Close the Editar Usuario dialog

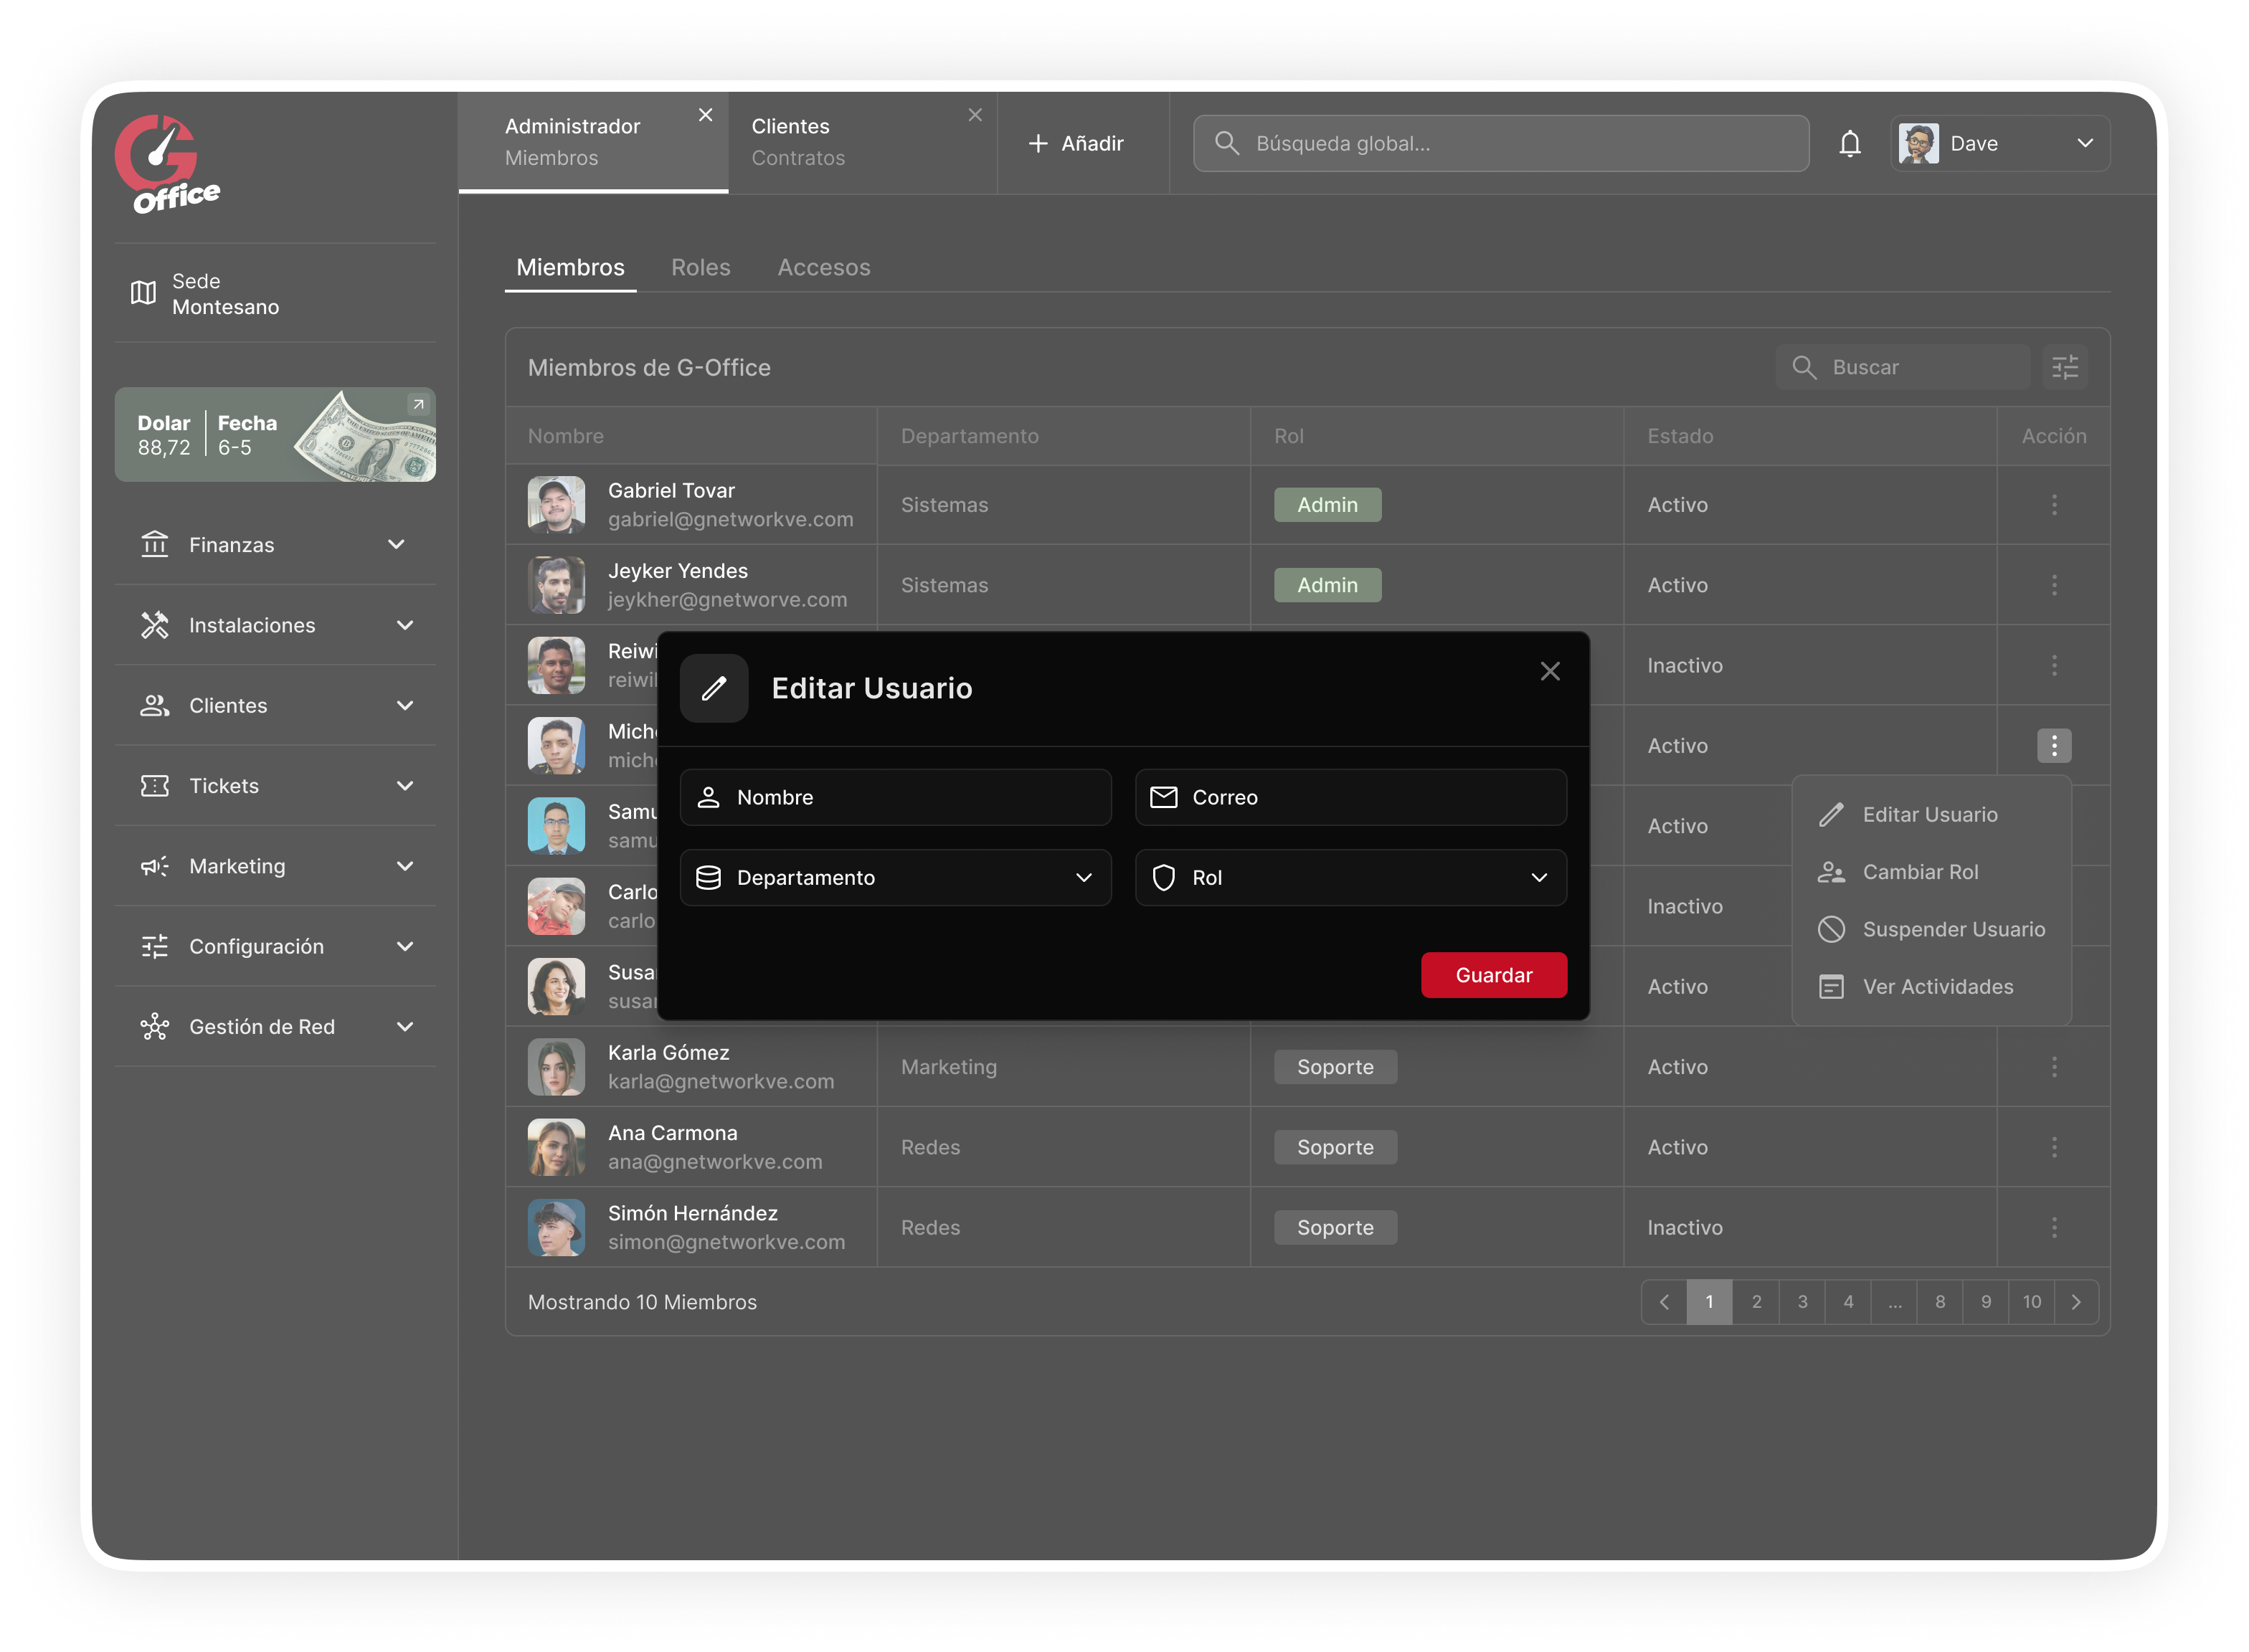click(x=1549, y=671)
